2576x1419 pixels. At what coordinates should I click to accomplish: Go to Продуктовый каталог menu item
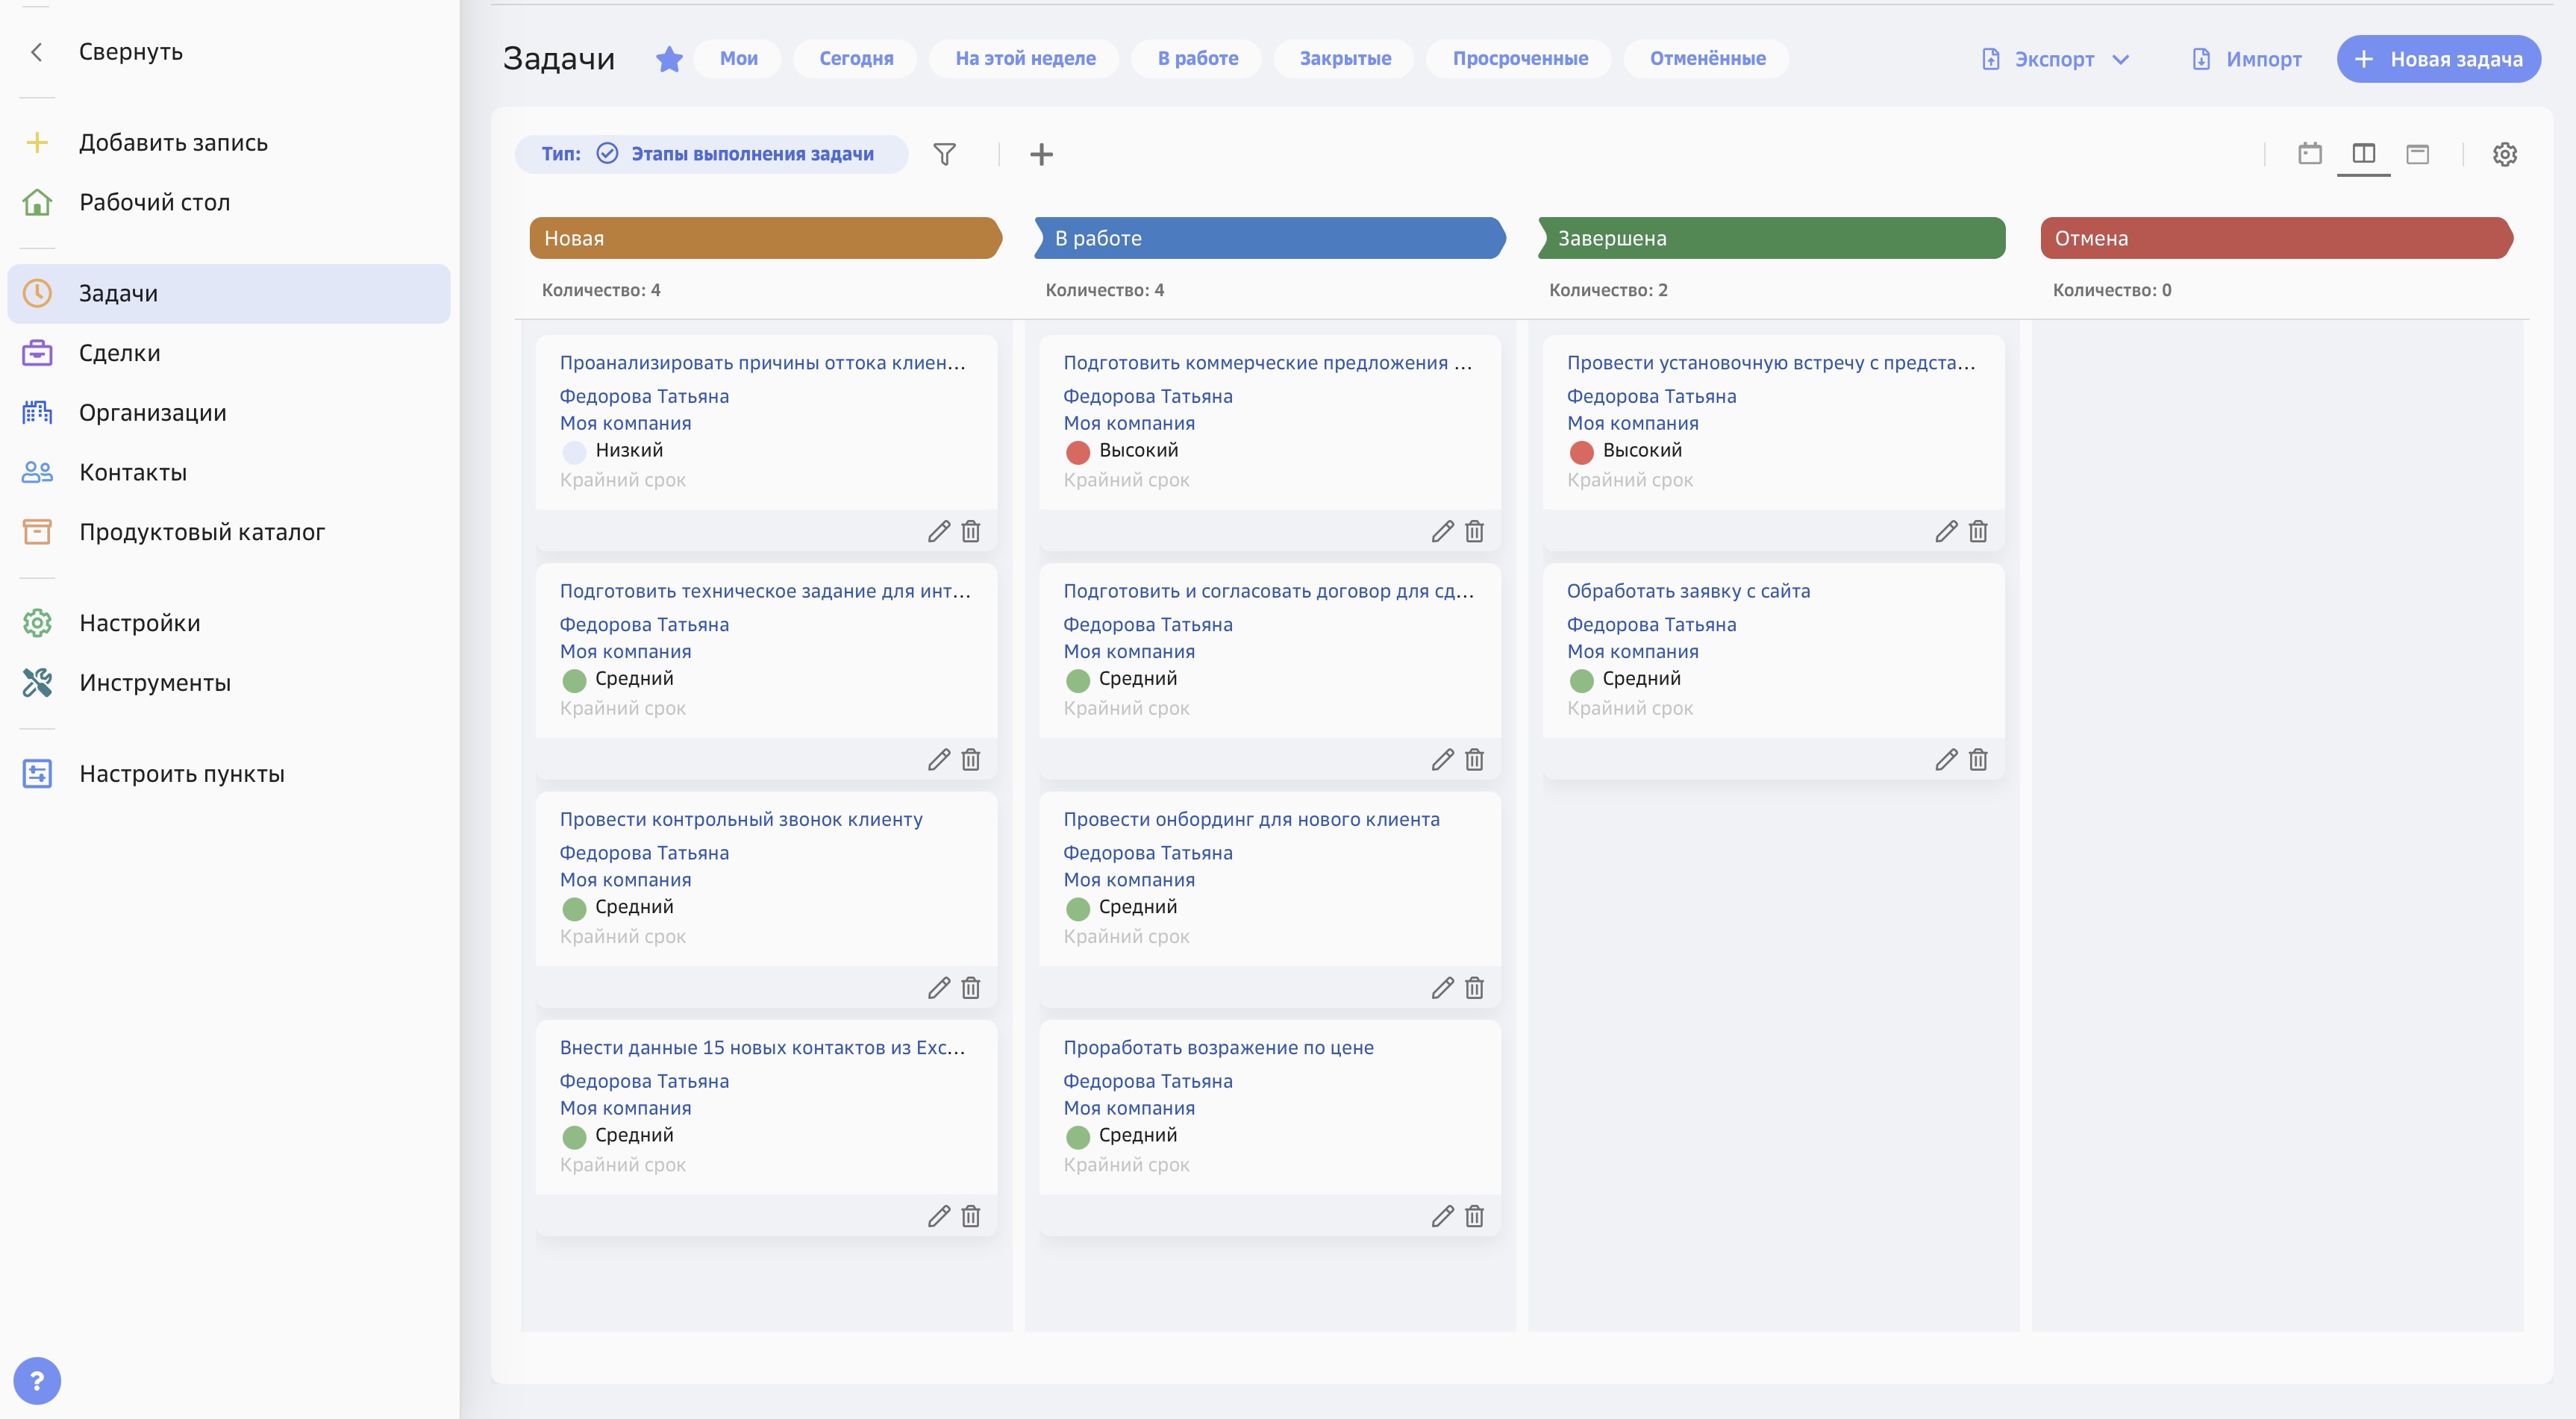coord(201,532)
